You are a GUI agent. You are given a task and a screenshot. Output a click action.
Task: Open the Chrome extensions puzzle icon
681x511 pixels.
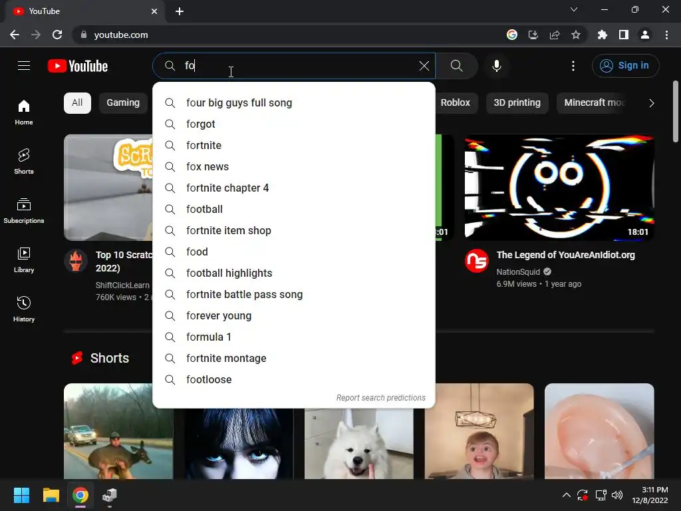pyautogui.click(x=602, y=35)
